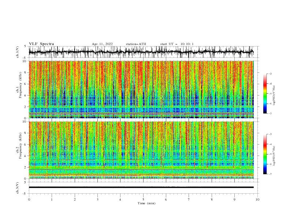Click time axis tick label "4"
This screenshot has width=290, height=224.
120,199
